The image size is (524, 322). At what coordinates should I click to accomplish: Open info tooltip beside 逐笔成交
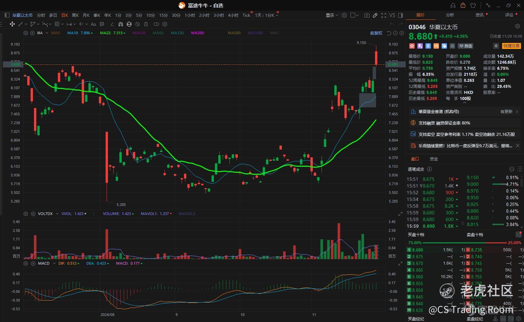pos(429,169)
